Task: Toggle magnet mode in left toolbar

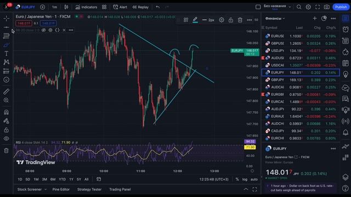Action: click(x=6, y=112)
